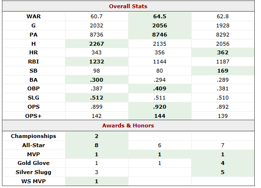
Task: Select the home run value 343
Action: [96, 52]
